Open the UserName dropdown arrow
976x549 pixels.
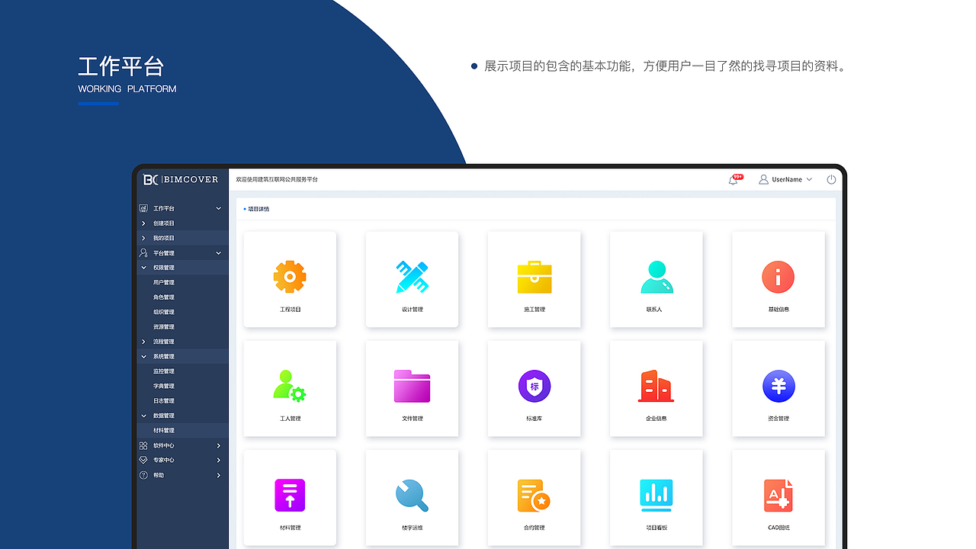coord(809,179)
